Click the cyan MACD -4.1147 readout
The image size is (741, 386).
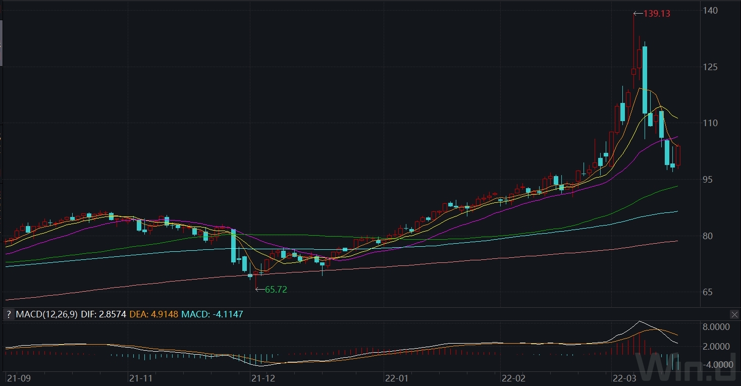[x=213, y=314]
